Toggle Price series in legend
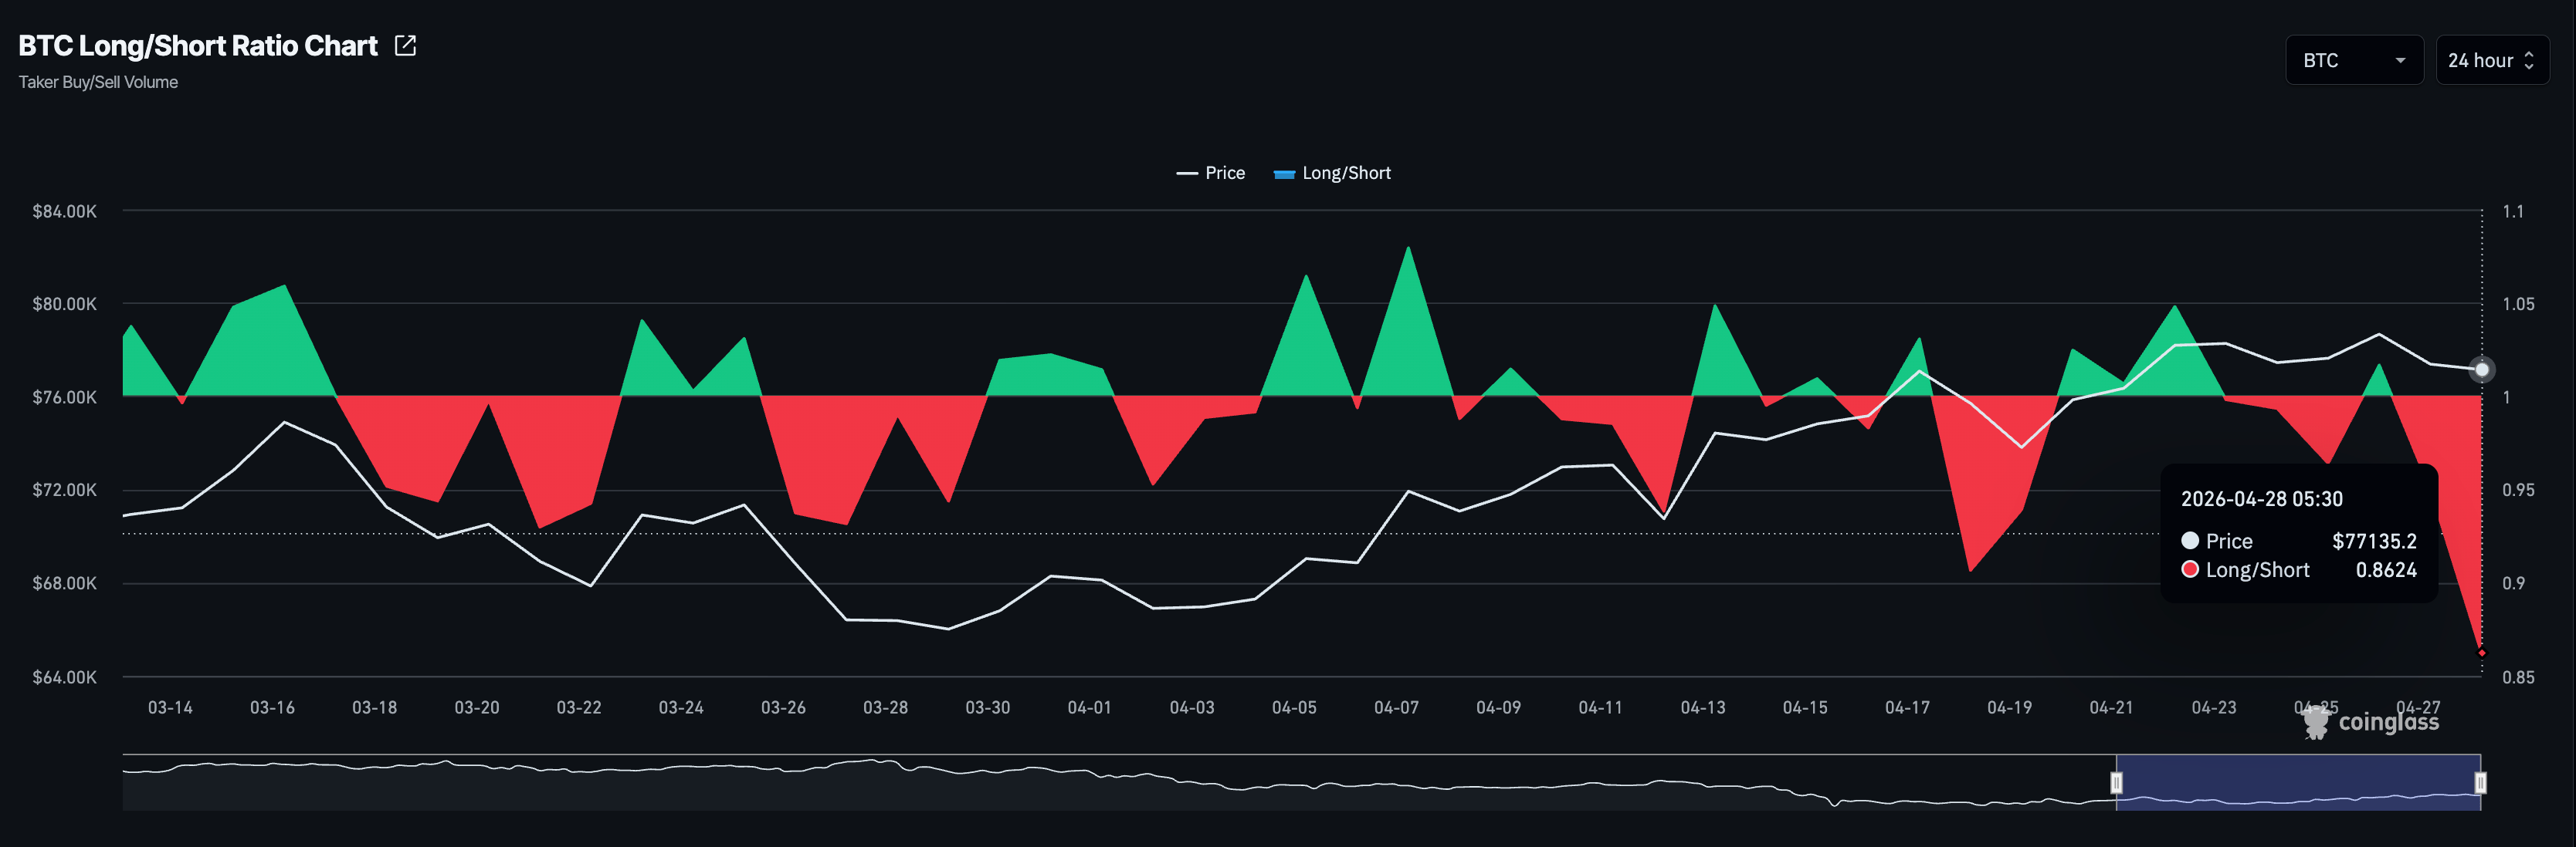Screen dimensions: 2576x847 pyautogui.click(x=1224, y=173)
